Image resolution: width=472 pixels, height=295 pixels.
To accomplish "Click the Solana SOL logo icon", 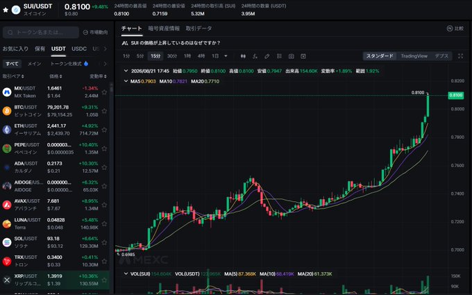I will (x=7, y=242).
